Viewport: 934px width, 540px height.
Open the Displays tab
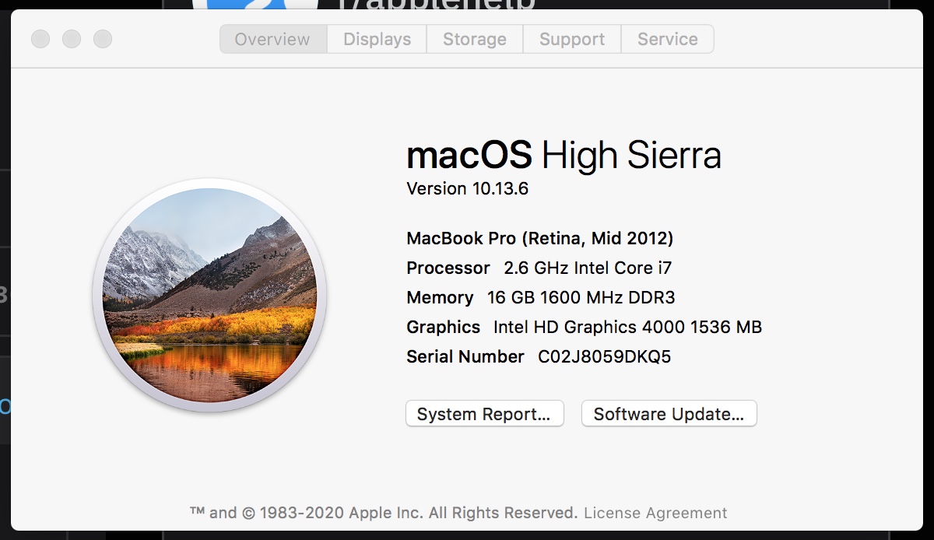pos(377,39)
